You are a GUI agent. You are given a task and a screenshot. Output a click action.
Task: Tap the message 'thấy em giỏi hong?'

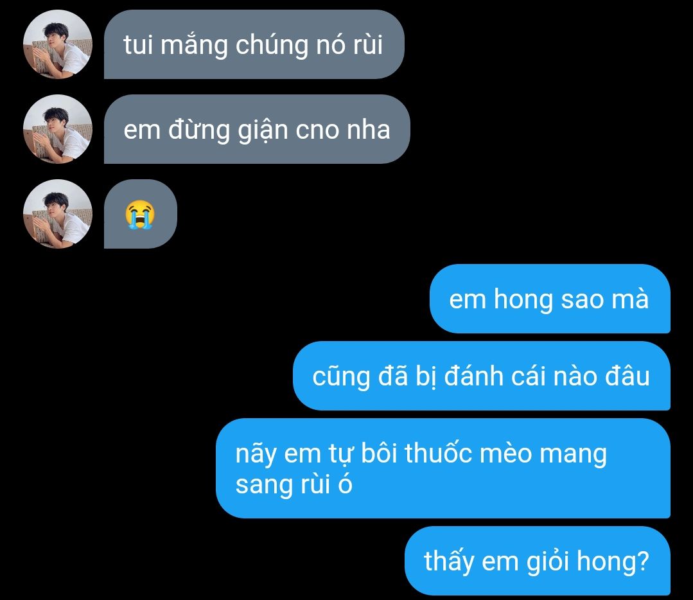coord(538,561)
